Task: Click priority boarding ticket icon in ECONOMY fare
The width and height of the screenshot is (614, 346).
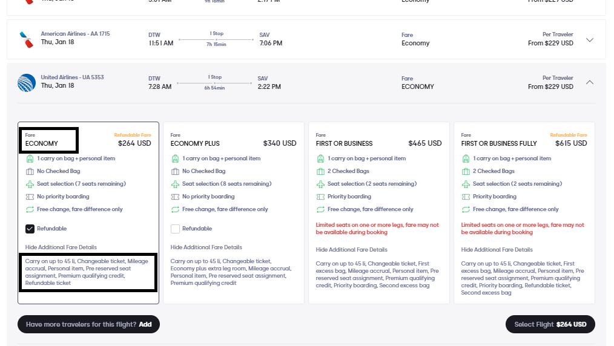Action: [30, 197]
